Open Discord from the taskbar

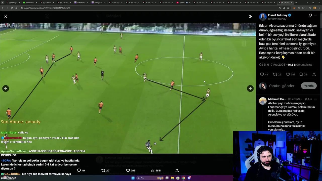tap(189, 178)
